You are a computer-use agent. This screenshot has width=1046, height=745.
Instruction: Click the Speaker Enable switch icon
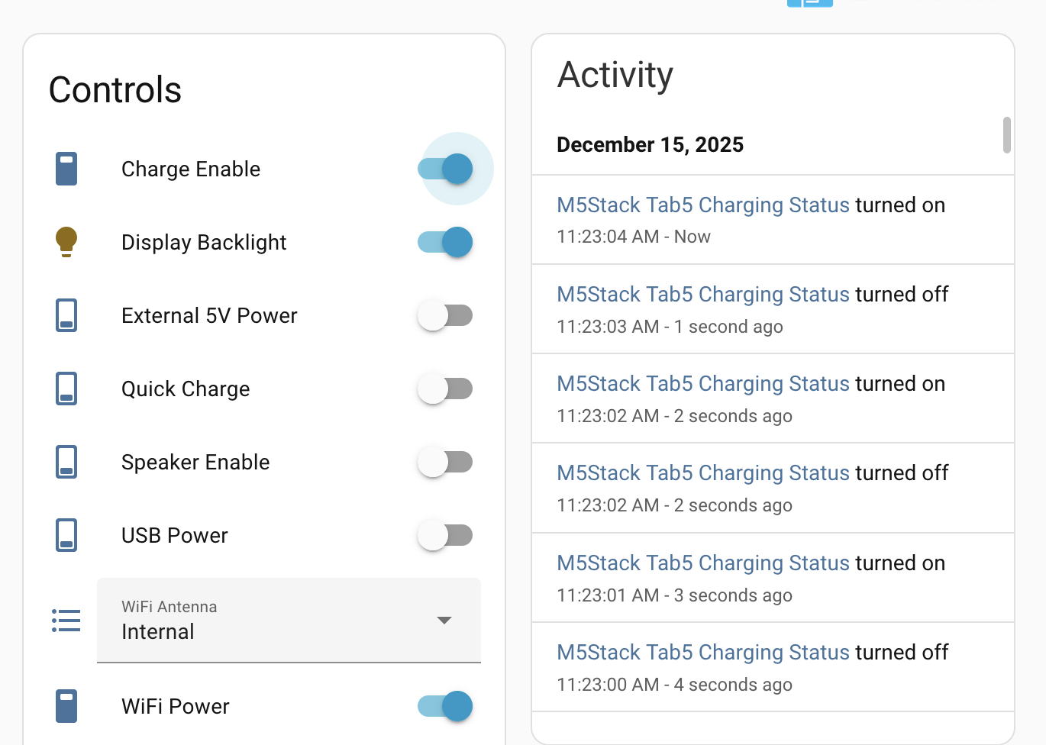coord(66,462)
